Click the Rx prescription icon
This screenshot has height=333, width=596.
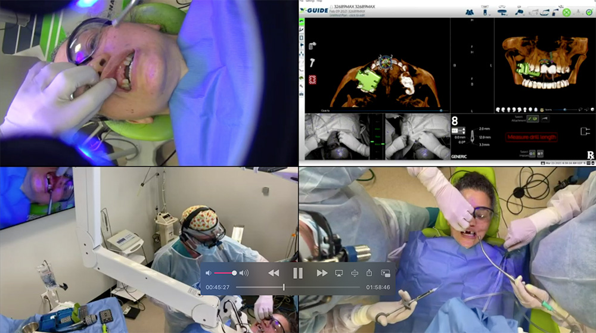coord(591,155)
